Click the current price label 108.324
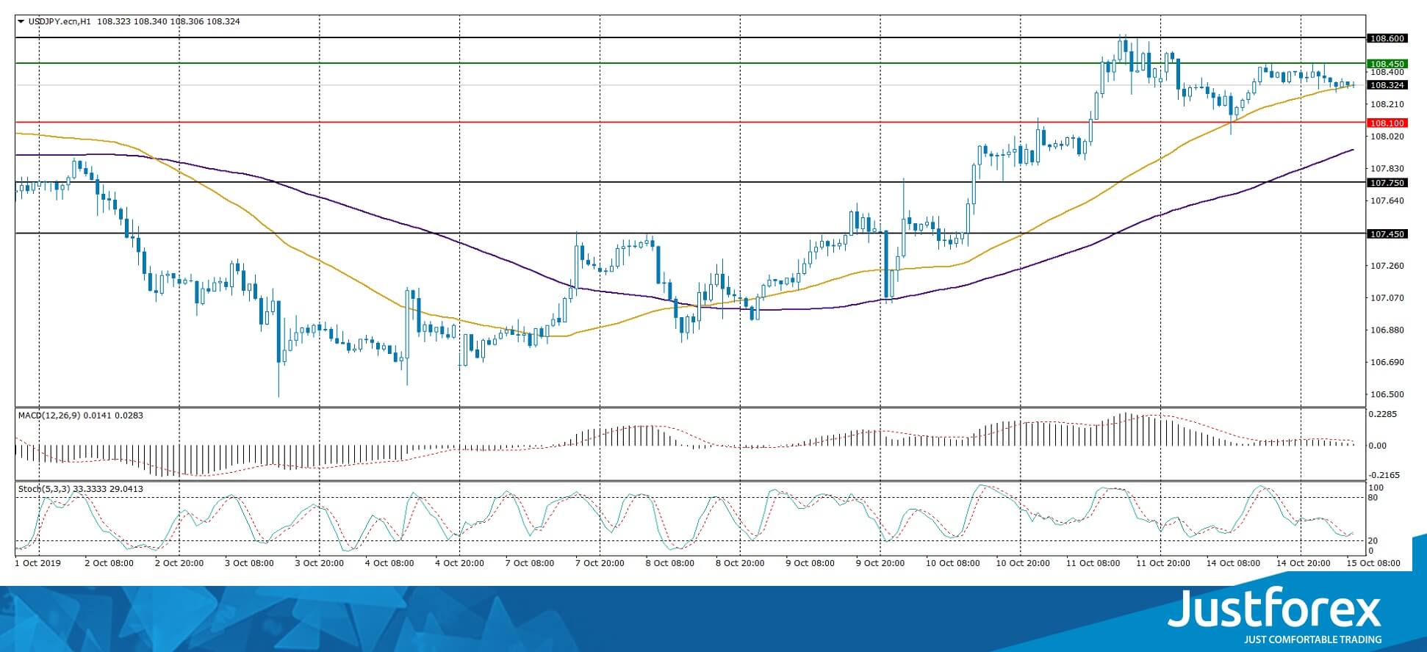The width and height of the screenshot is (1427, 652). (x=1387, y=85)
